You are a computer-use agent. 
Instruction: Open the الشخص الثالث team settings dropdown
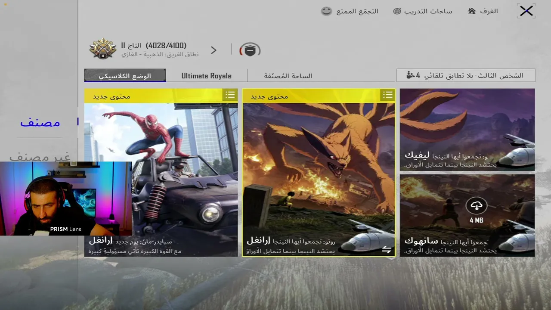(x=466, y=75)
